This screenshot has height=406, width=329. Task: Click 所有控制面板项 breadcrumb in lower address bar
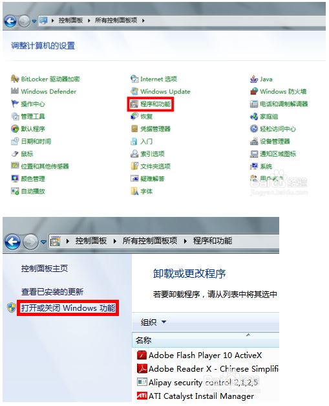150,241
